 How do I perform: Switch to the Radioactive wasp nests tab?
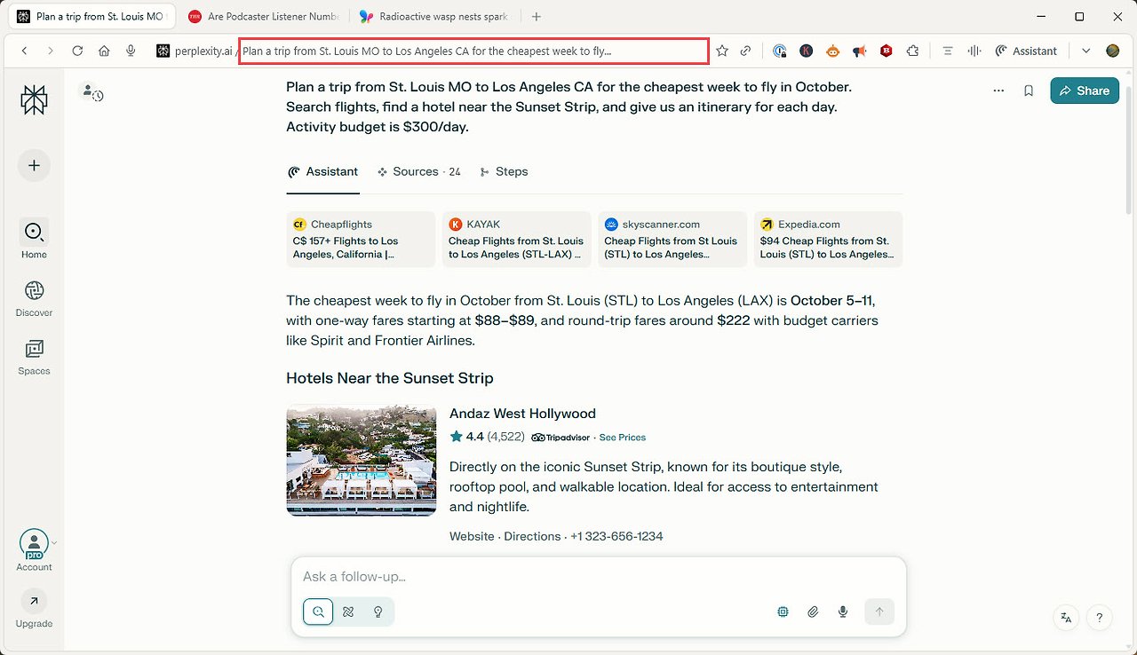coord(433,17)
